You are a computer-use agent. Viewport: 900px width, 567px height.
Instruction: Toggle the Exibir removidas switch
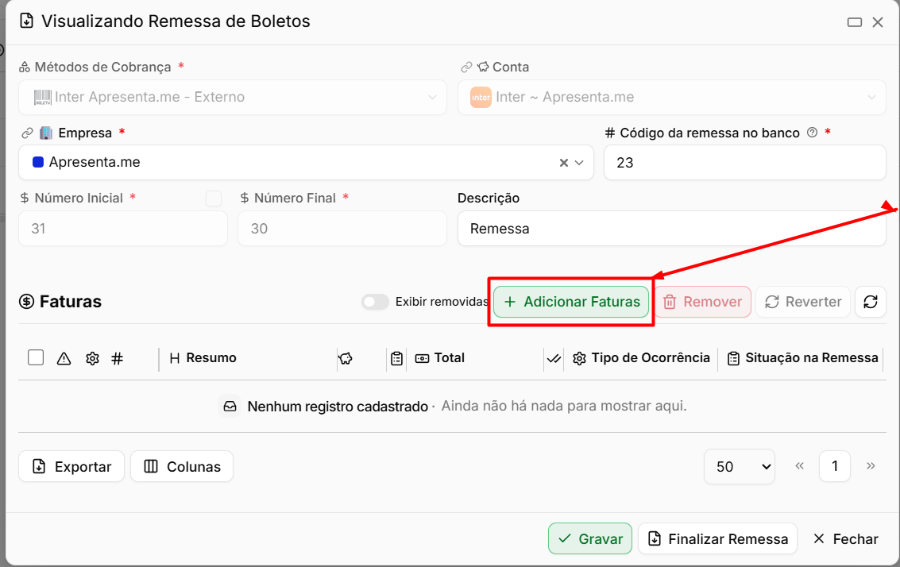376,302
